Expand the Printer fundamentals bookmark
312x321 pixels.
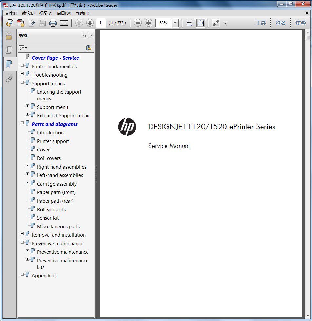pos(22,65)
